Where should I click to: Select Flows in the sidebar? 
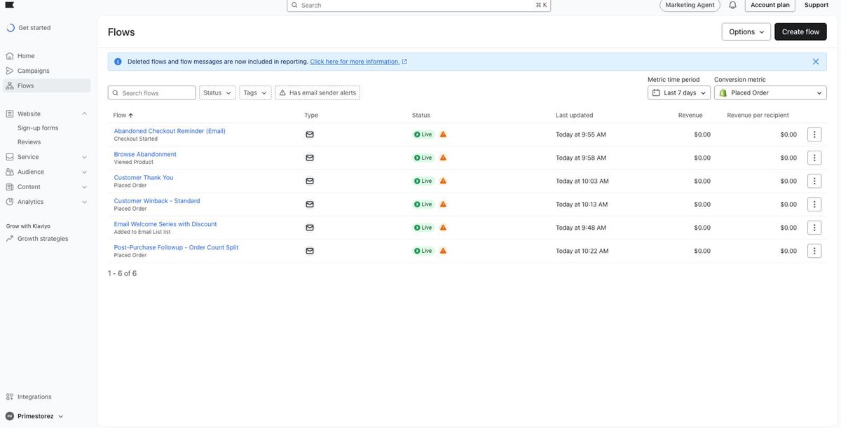[47, 85]
